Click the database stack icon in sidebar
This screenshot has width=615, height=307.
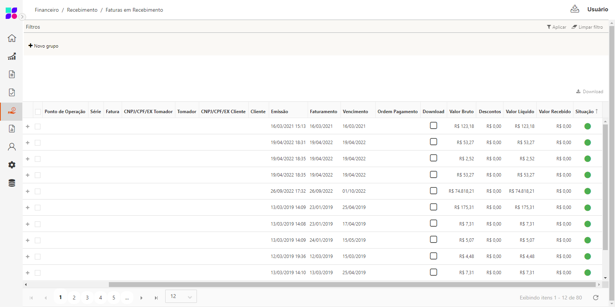tap(12, 183)
